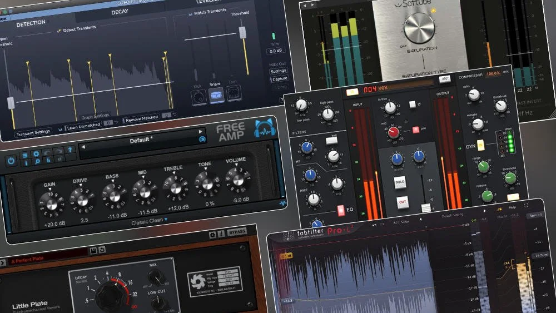This screenshot has width=556, height=313.
Task: Toggle the red EQ button on channel strip
Action: pyautogui.click(x=341, y=210)
